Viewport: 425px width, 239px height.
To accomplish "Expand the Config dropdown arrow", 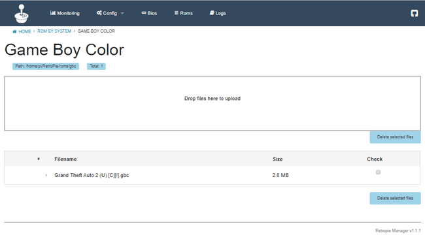I will tap(122, 13).
